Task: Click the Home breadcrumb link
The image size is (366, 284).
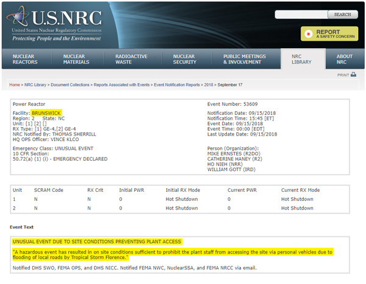Action: point(15,85)
